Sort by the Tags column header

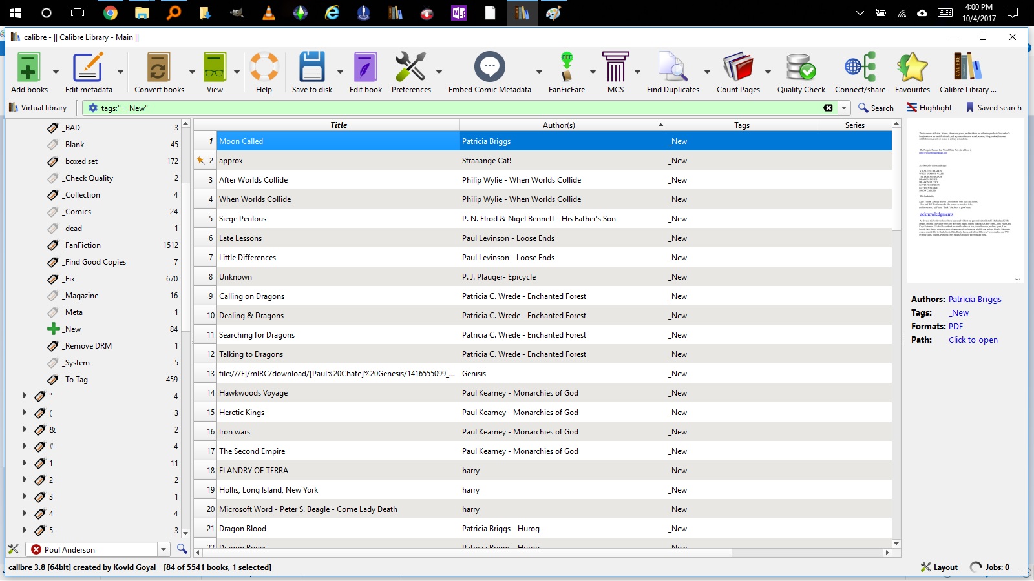tap(742, 125)
